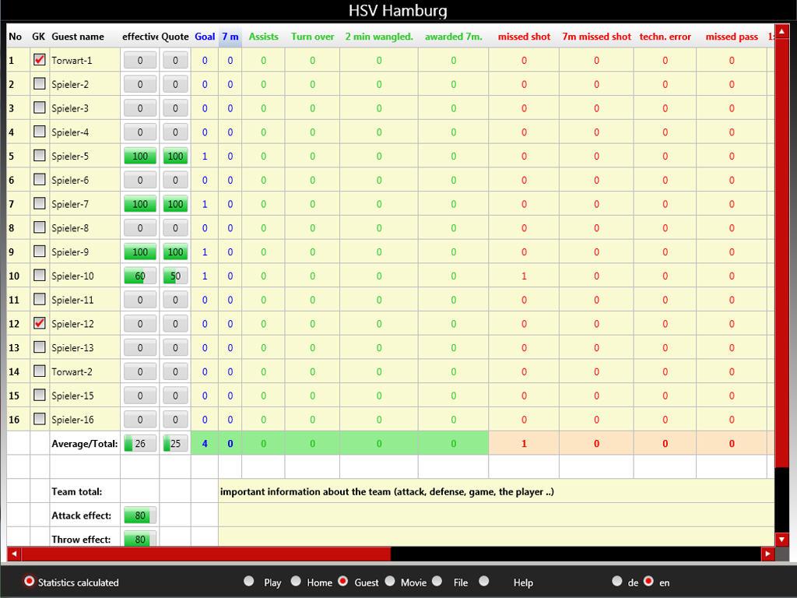This screenshot has height=598, width=797.
Task: Open Help via its radio button
Action: [484, 581]
